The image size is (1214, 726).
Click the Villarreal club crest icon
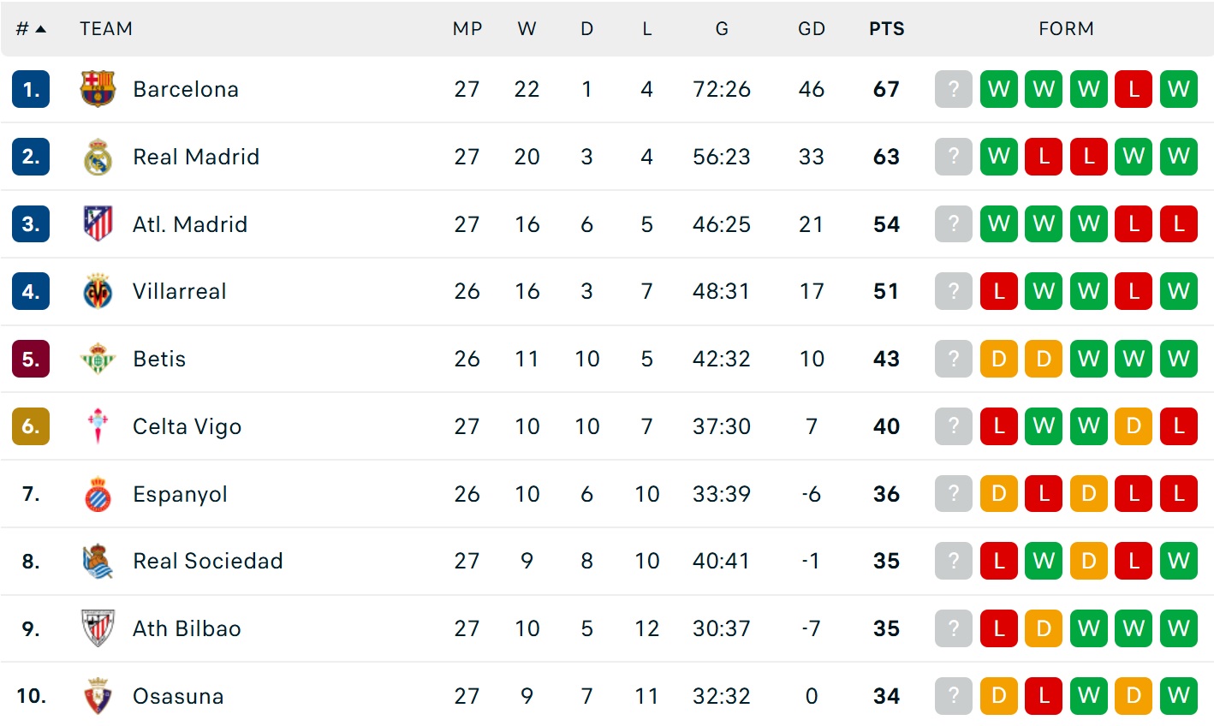click(98, 292)
